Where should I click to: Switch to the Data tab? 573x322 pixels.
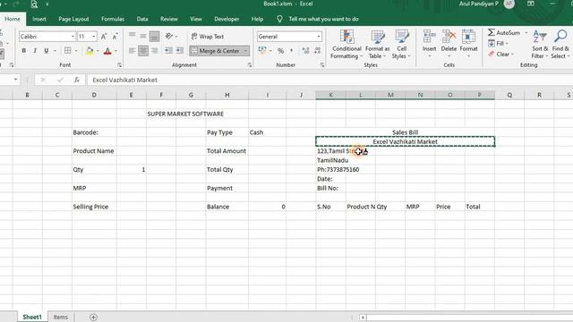142,19
